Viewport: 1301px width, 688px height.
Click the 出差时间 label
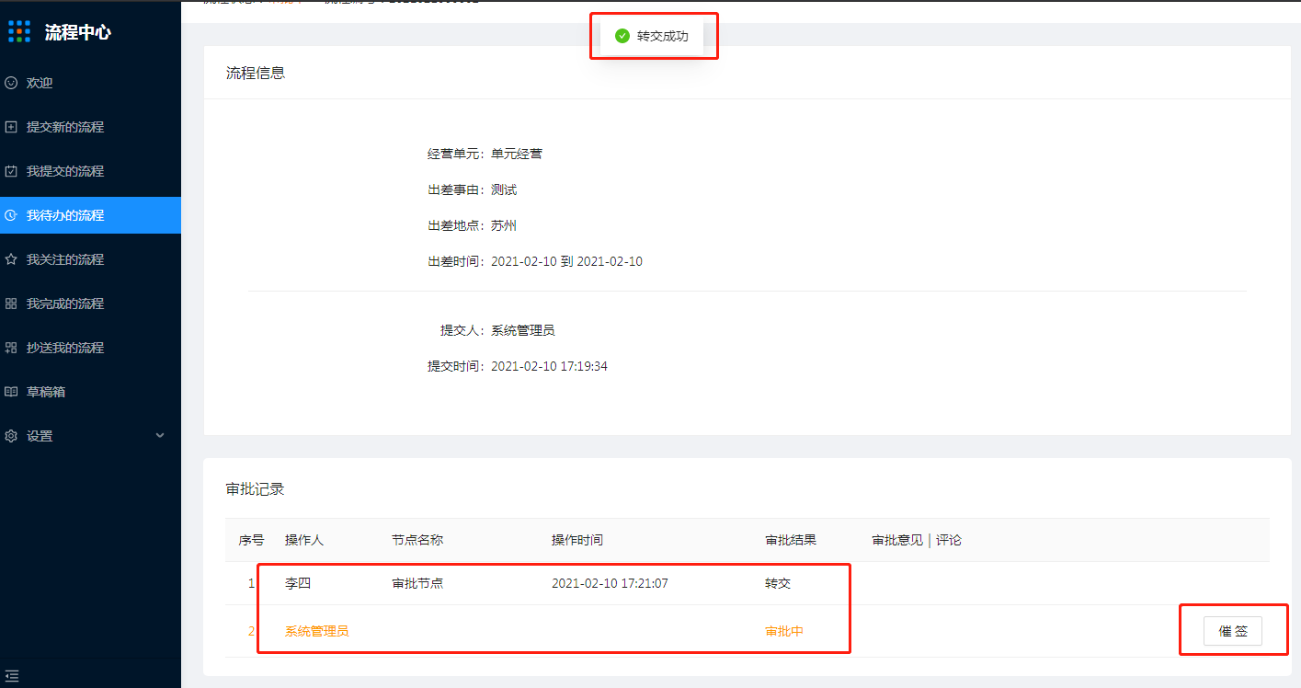[x=456, y=261]
